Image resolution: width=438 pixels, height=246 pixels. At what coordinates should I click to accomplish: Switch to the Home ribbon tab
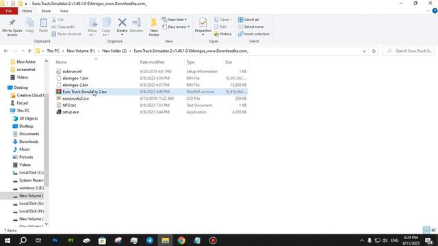[x=27, y=11]
